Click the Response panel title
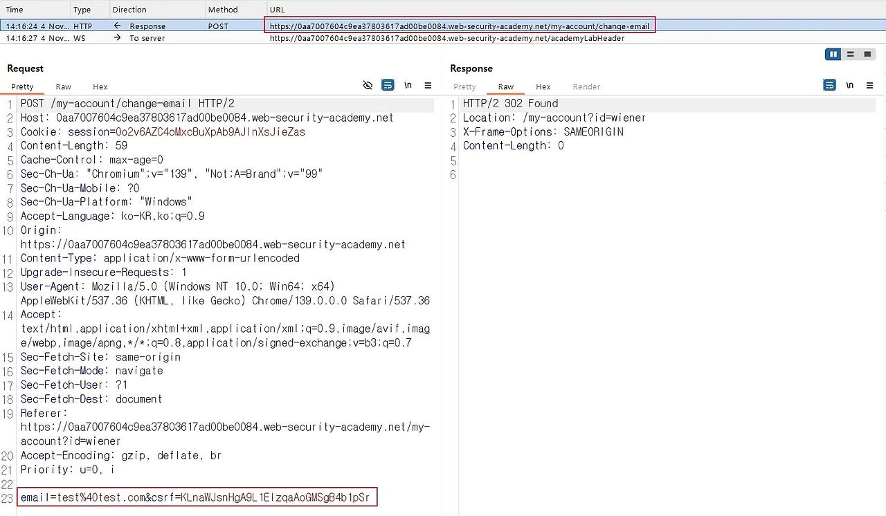This screenshot has width=886, height=516. [x=471, y=68]
